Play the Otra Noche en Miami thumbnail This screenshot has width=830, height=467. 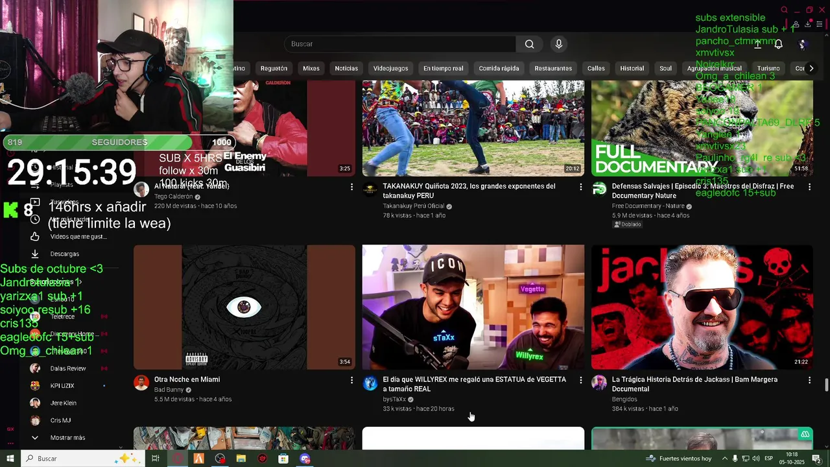(x=244, y=307)
